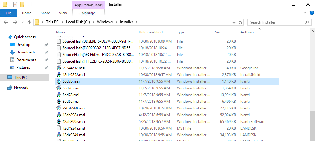Switch to the View ribbon tab
Screen dimensions: 315x141
(x=63, y=13)
